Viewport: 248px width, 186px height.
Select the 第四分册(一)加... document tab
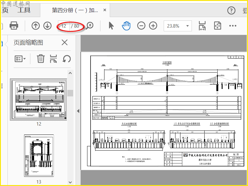click(75, 10)
